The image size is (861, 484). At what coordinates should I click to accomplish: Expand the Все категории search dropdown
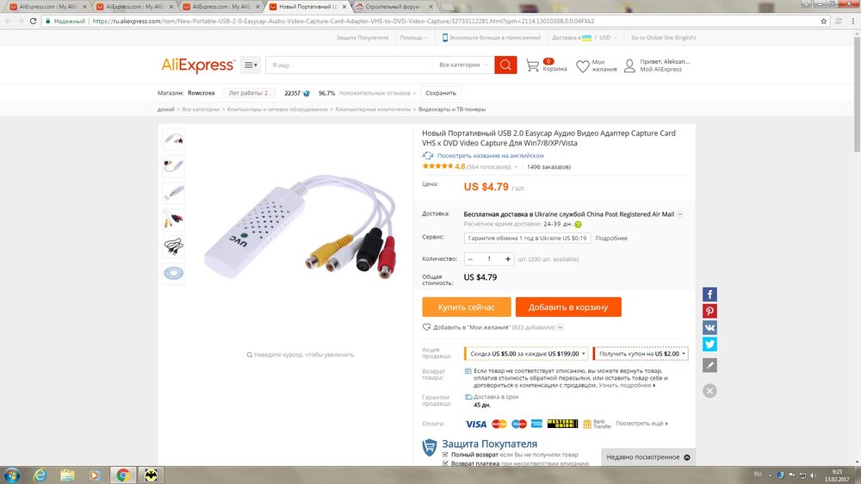463,65
